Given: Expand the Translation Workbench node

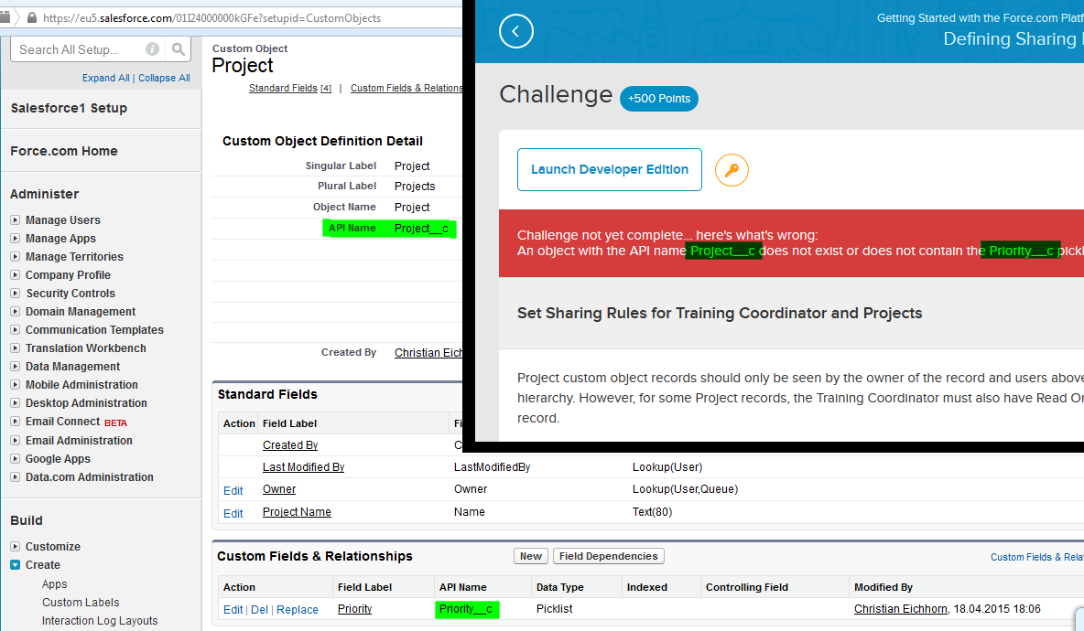Looking at the screenshot, I should click(16, 348).
